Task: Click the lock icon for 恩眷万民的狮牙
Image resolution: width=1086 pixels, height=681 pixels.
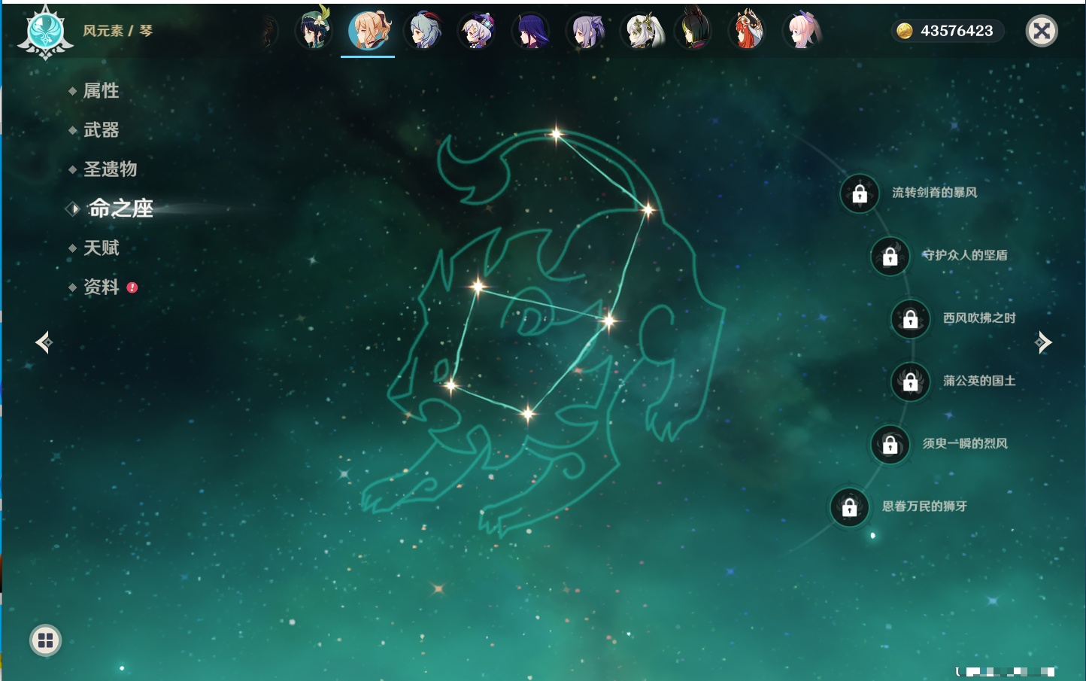Action: pos(850,507)
